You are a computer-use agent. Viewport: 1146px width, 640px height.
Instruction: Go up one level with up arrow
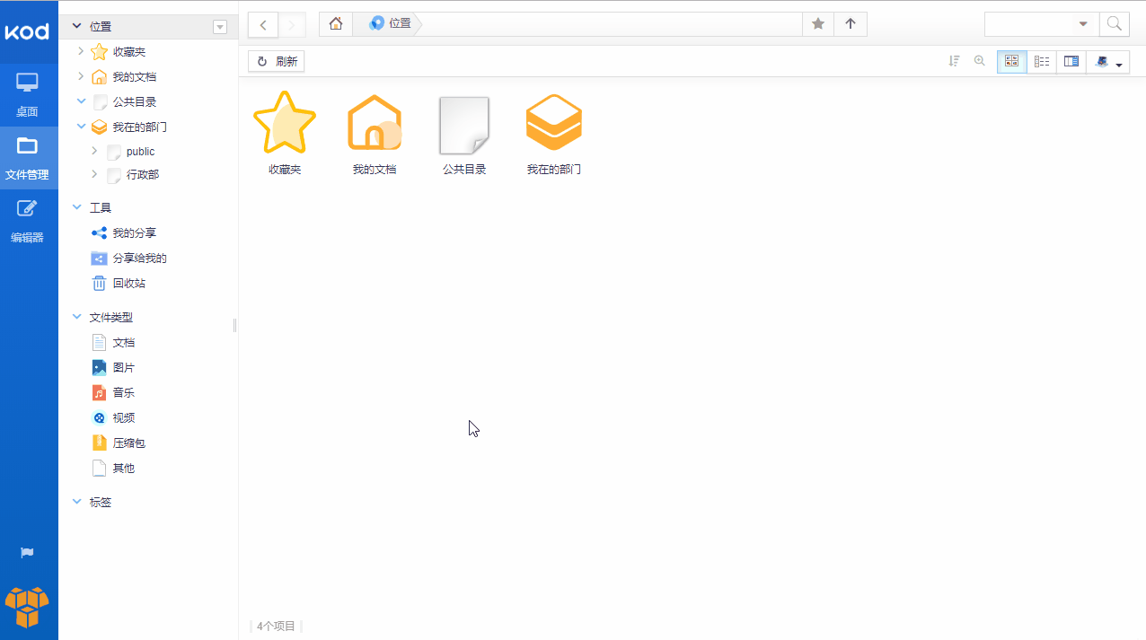click(x=851, y=24)
